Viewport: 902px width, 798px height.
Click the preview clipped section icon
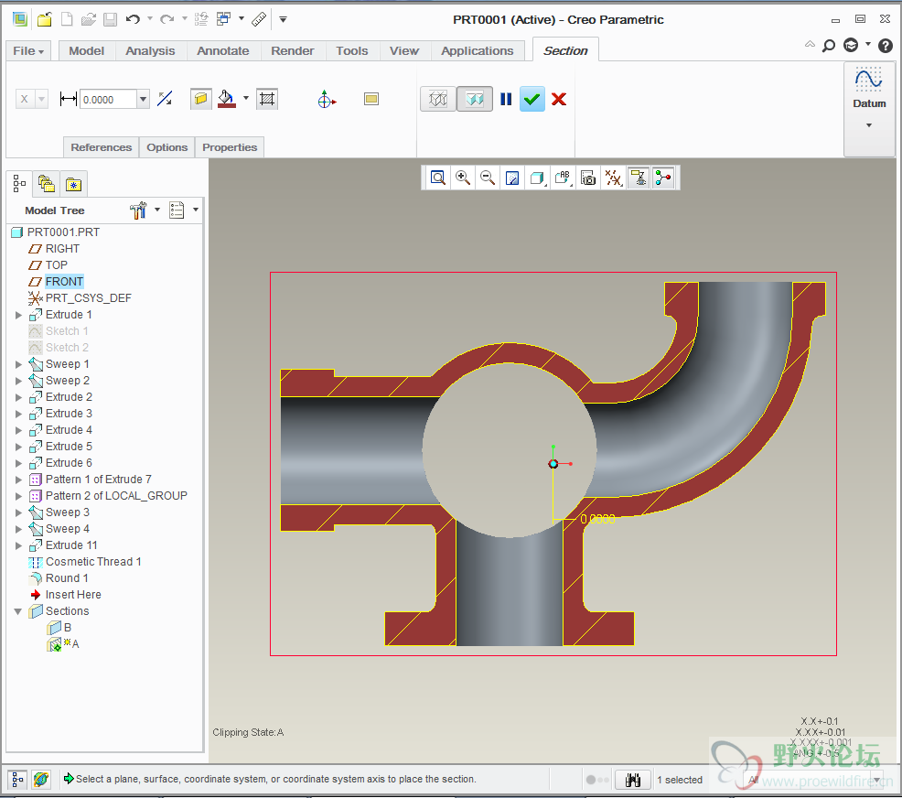click(x=475, y=99)
